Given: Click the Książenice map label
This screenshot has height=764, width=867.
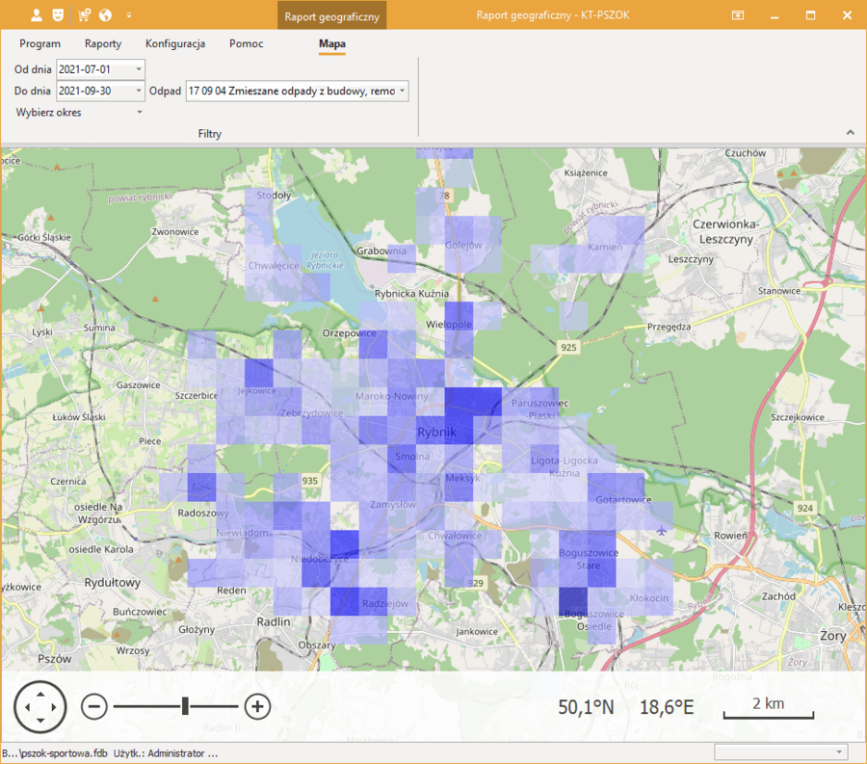Looking at the screenshot, I should coord(586,173).
